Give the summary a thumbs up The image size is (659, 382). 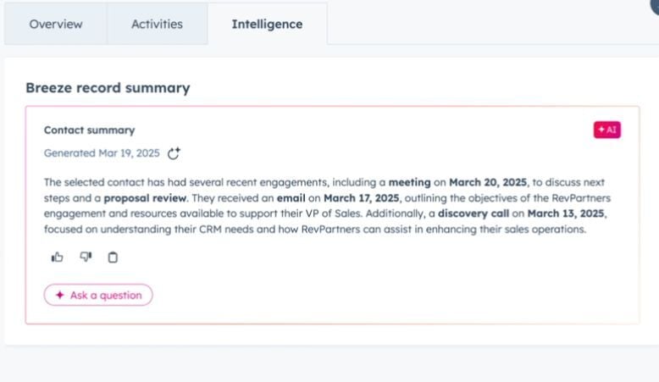[x=57, y=257]
